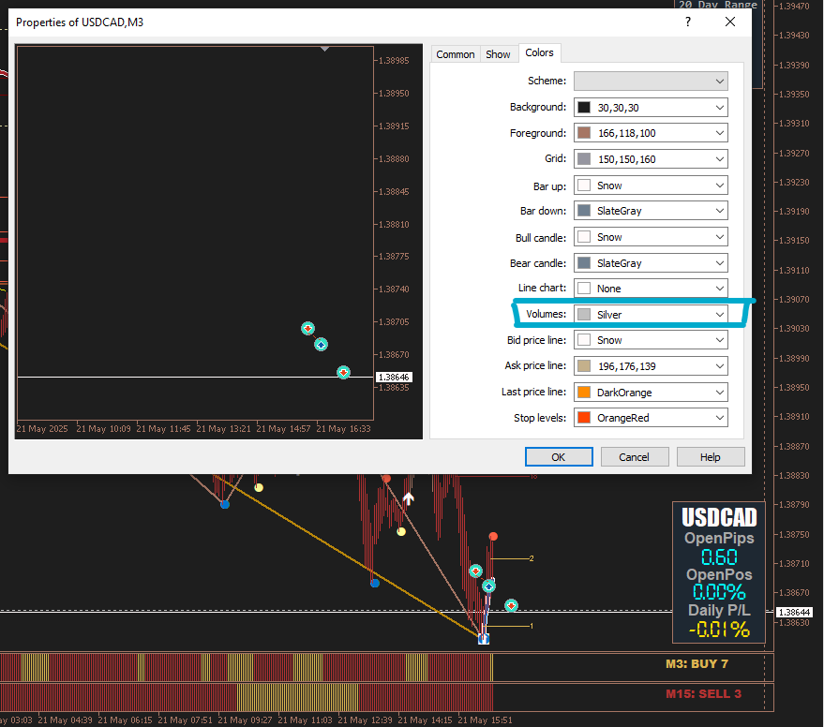Click the Daily P/L value -0.01%
Image resolution: width=824 pixels, height=727 pixels.
click(x=719, y=629)
